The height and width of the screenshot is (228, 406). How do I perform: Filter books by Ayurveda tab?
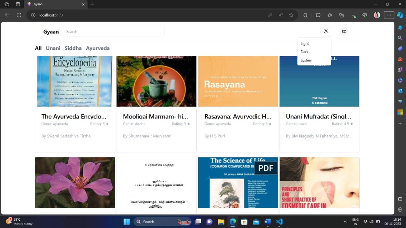[x=98, y=48]
